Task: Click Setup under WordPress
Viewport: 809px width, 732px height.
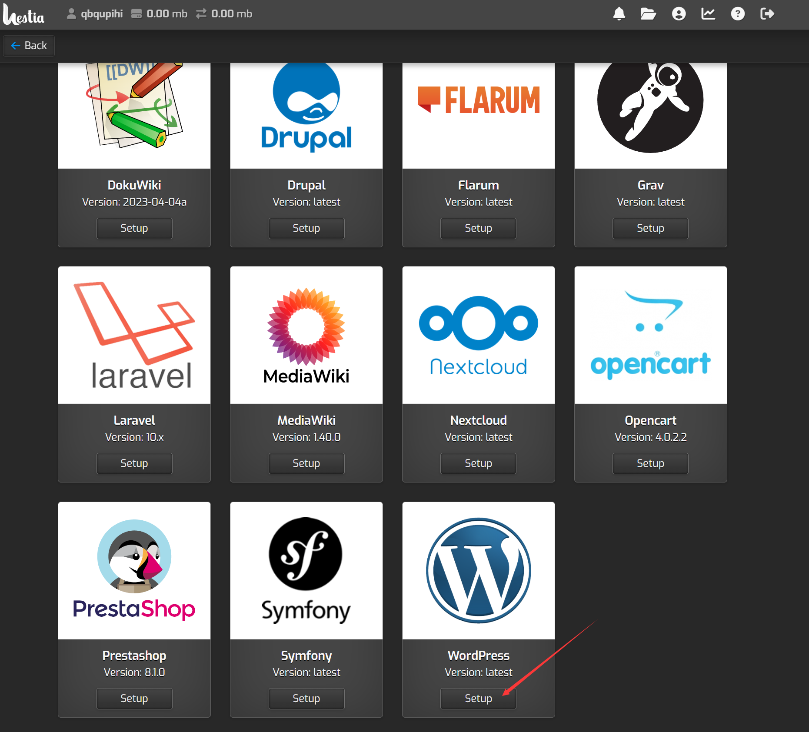Action: pos(479,699)
